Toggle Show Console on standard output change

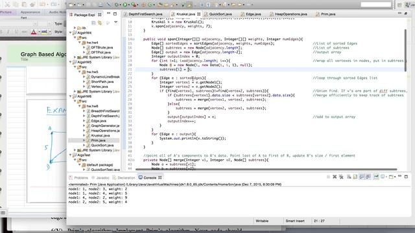pos(362,177)
